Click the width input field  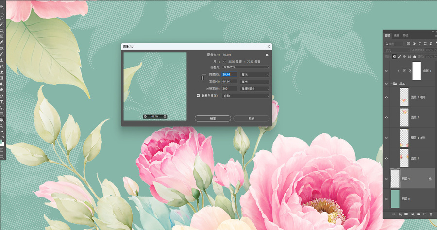[229, 74]
